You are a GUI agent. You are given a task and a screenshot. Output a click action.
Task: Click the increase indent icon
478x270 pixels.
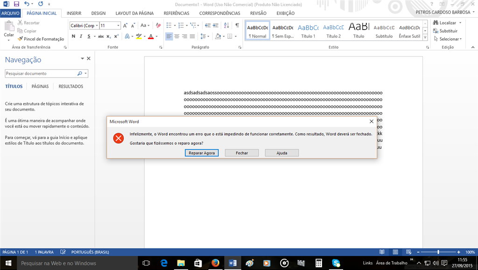point(216,25)
